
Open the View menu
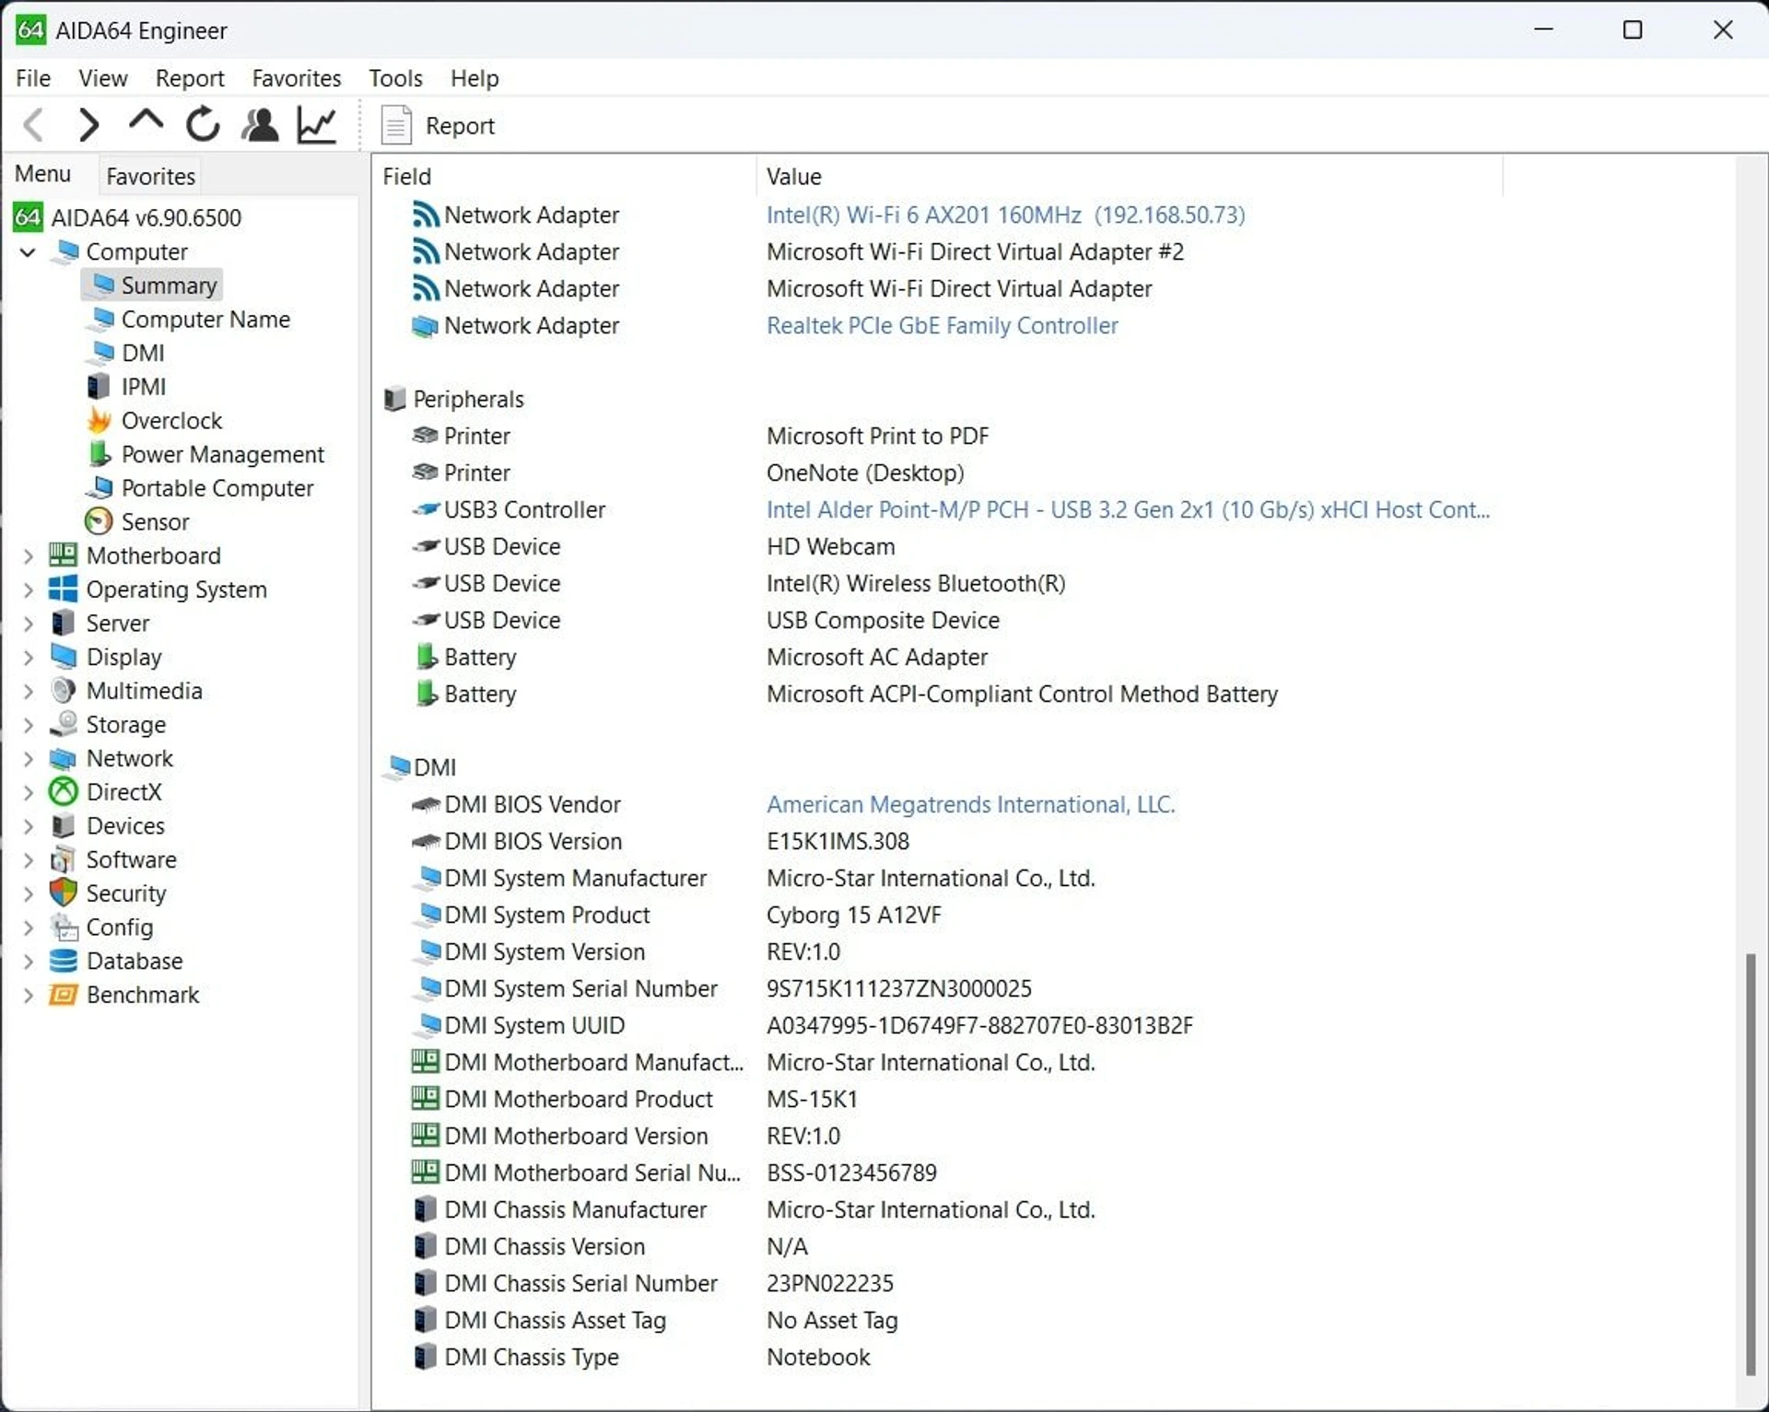tap(103, 78)
